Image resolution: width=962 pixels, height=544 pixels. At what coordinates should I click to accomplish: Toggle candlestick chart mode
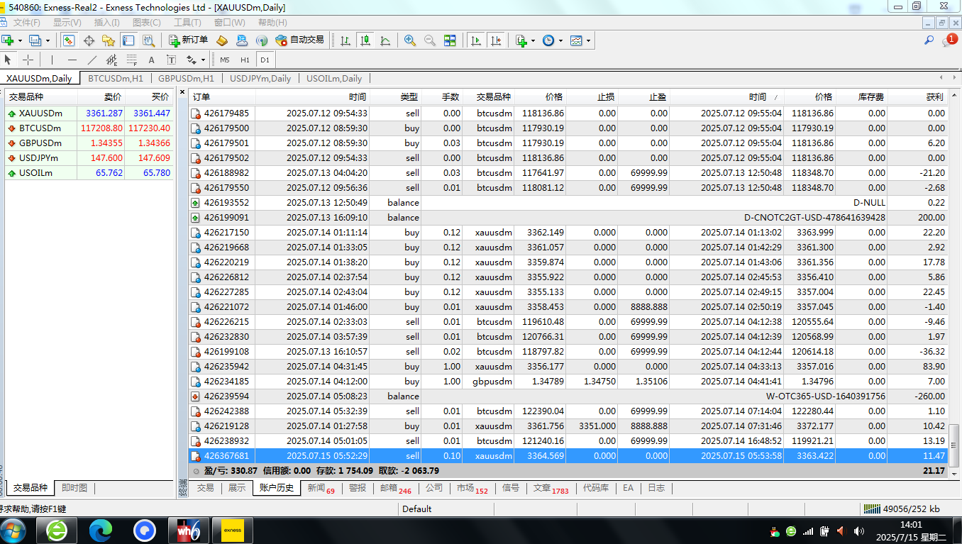(x=365, y=40)
